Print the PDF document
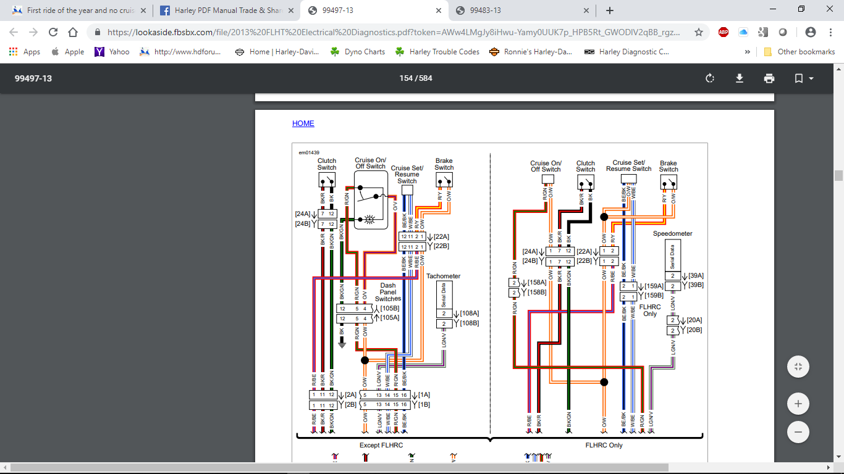 point(769,78)
